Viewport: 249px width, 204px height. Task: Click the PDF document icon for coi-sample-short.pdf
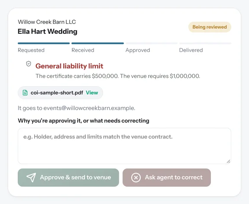point(25,93)
